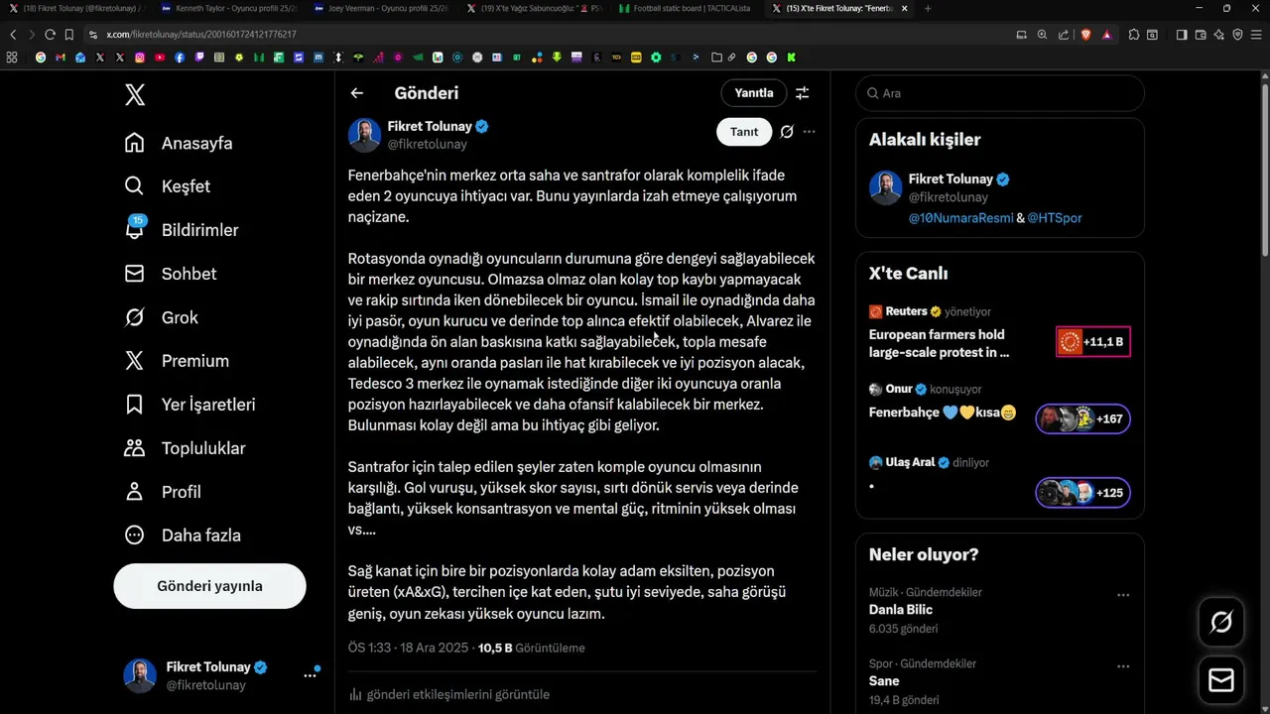Click the post analytics bar-chart icon
Viewport: 1270px width, 714px height.
[x=355, y=694]
